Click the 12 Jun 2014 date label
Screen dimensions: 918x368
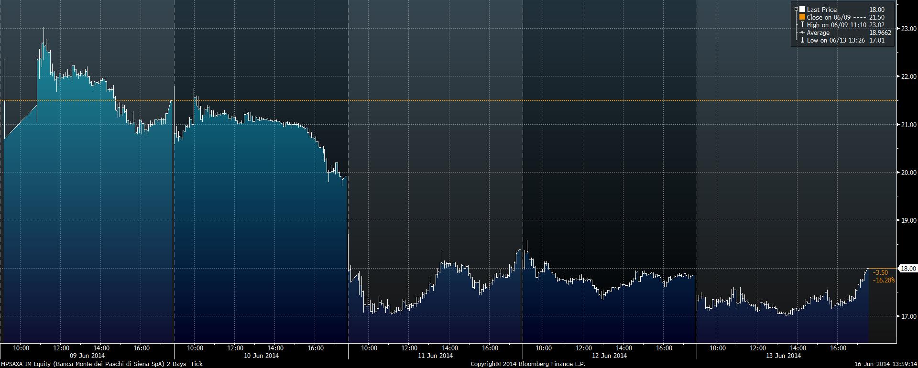click(x=609, y=356)
